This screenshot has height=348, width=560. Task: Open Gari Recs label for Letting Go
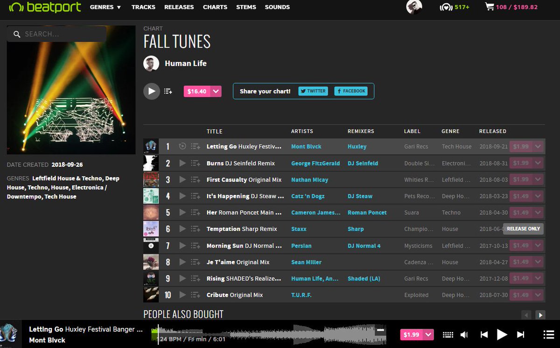[x=416, y=147]
